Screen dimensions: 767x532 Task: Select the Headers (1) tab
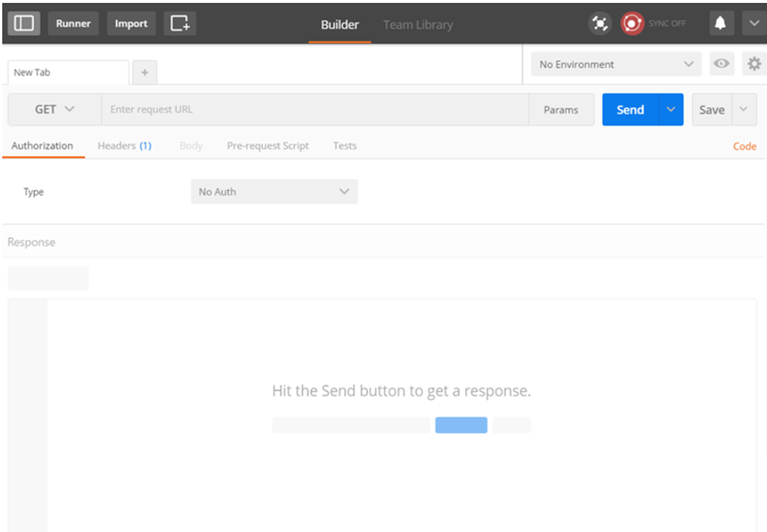[x=125, y=146]
